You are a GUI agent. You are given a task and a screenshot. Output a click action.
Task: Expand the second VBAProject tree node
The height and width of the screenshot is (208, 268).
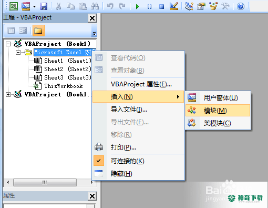click(x=8, y=94)
